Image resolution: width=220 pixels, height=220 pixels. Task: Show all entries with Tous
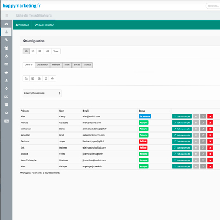coord(56,51)
